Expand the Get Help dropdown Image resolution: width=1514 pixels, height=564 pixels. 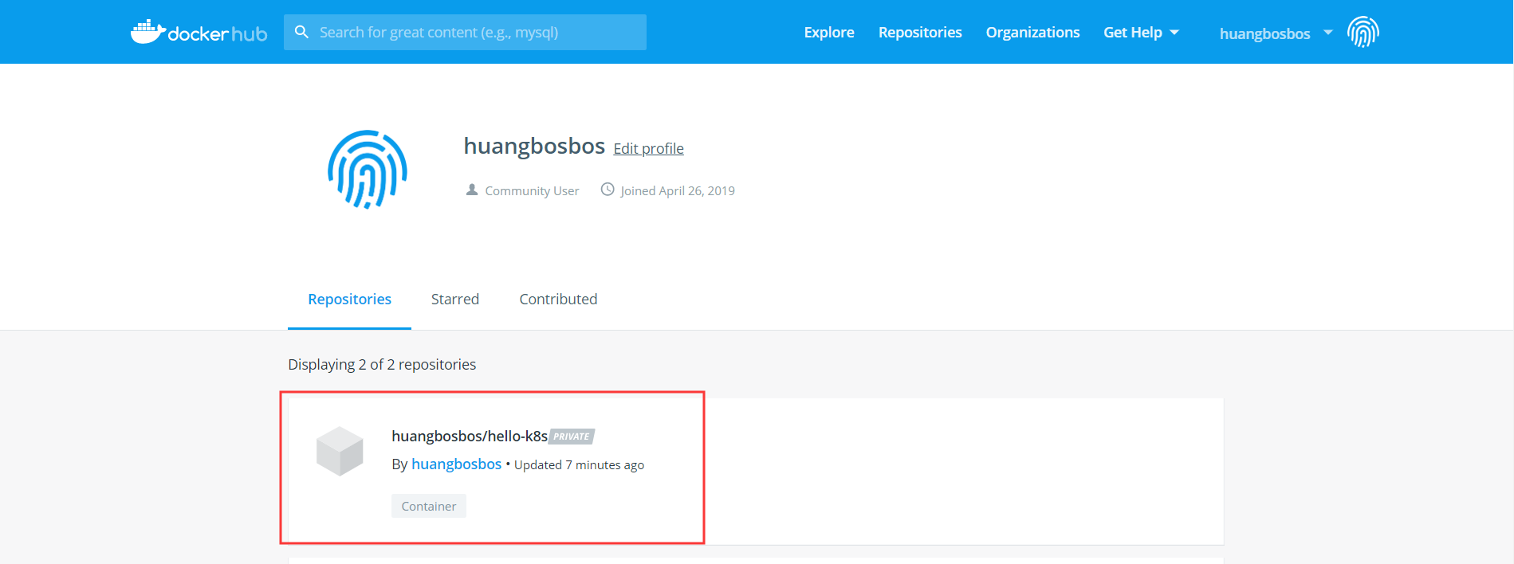[1141, 32]
